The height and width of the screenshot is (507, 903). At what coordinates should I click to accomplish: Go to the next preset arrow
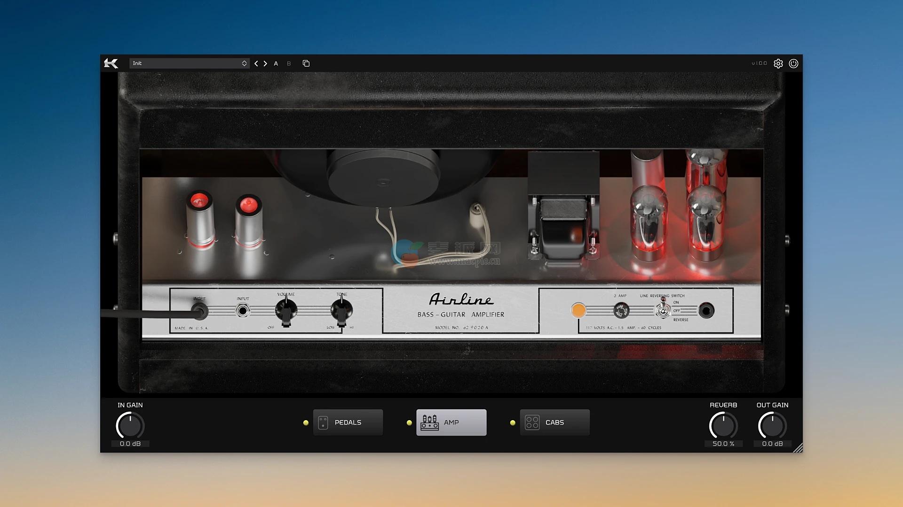(x=265, y=63)
